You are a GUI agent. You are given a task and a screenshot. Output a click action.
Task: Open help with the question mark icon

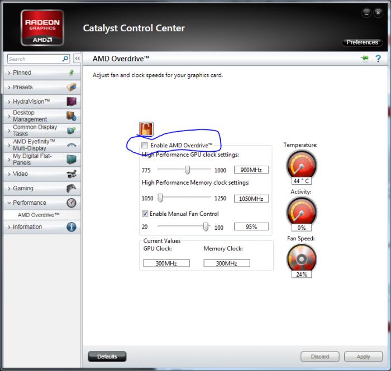click(x=378, y=59)
